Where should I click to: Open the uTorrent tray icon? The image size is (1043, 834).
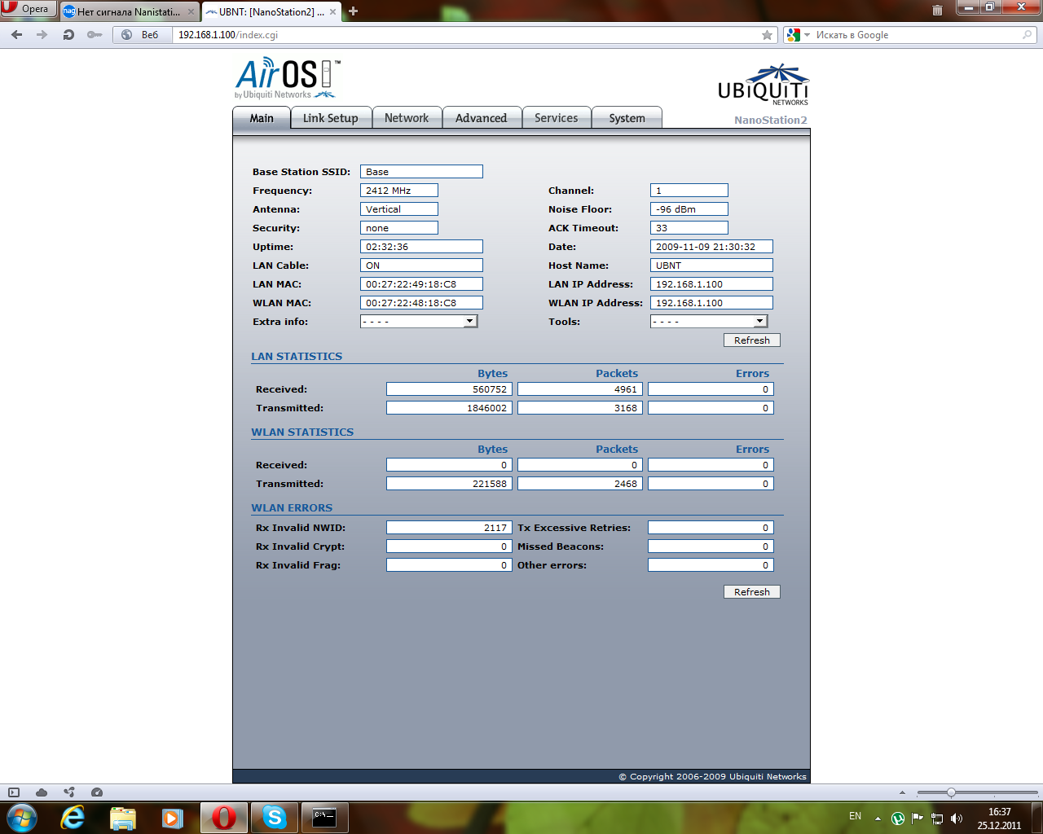click(x=898, y=819)
